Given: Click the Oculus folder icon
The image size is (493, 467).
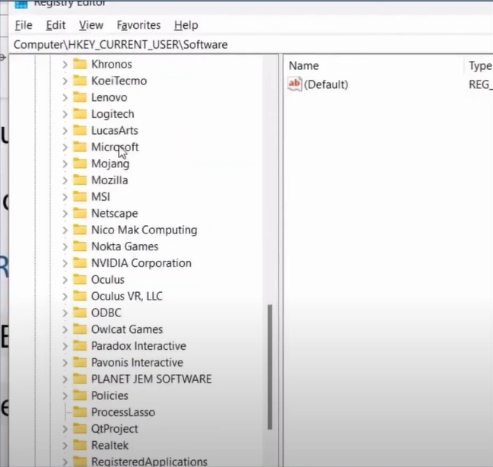Looking at the screenshot, I should point(80,279).
